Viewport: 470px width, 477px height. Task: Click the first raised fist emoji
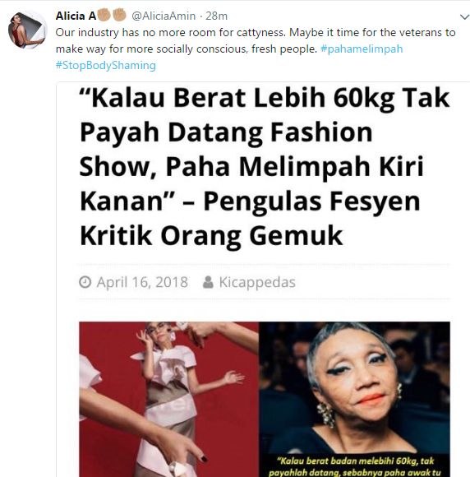[104, 15]
